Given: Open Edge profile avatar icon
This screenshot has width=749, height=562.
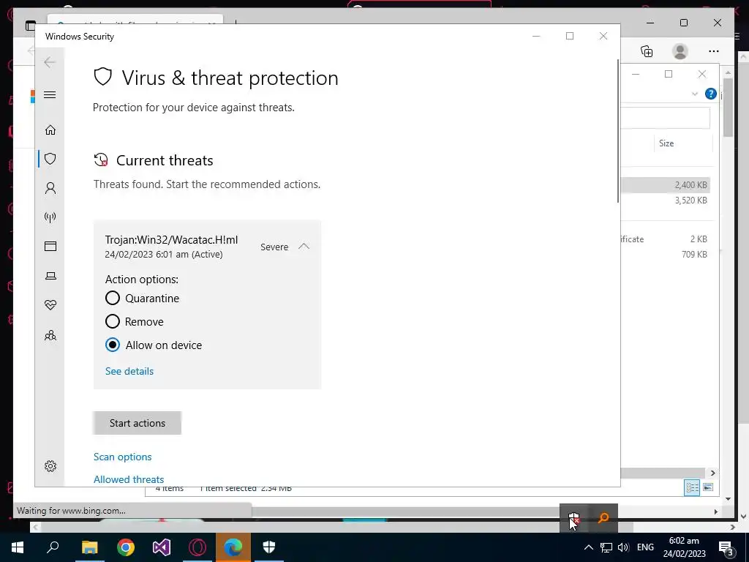Looking at the screenshot, I should tap(680, 51).
